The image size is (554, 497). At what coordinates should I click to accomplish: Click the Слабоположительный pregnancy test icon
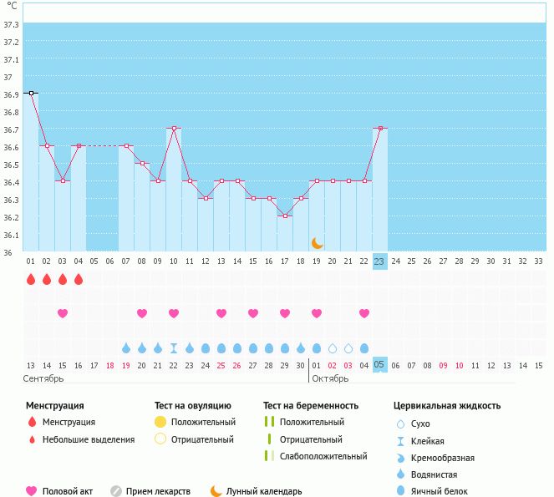pyautogui.click(x=269, y=456)
